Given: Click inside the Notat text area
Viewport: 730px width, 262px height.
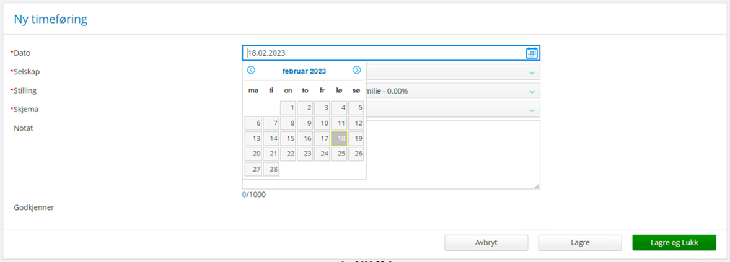Looking at the screenshot, I should pyautogui.click(x=452, y=155).
